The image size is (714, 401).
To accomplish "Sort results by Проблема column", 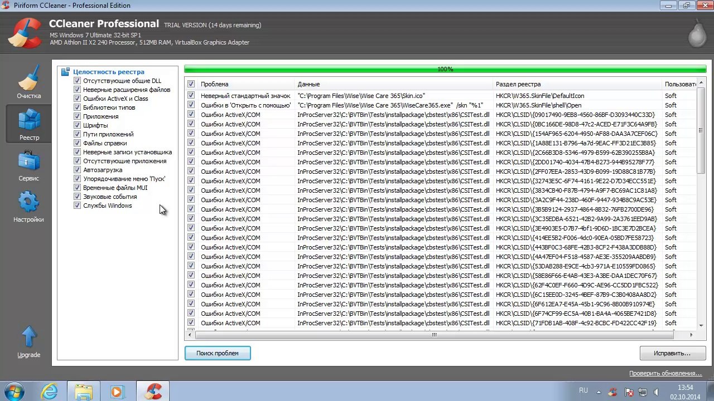I will coord(246,84).
